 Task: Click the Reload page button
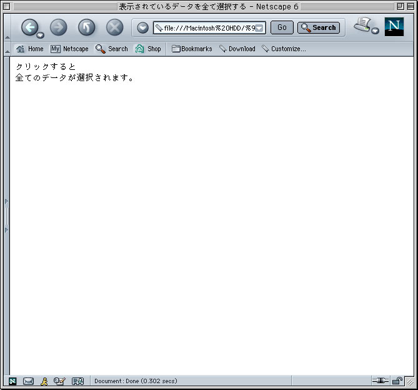pyautogui.click(x=86, y=27)
